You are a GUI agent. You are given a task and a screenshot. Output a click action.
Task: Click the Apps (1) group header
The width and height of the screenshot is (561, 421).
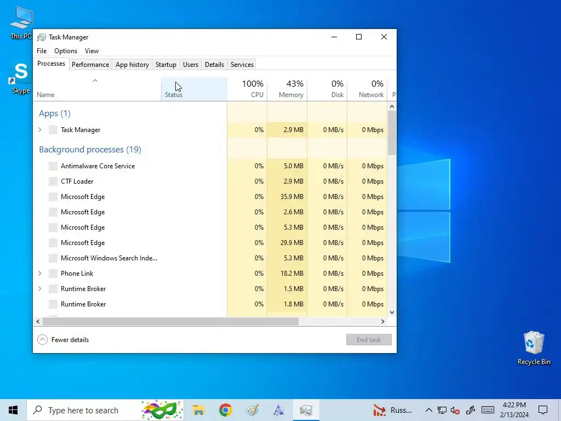(x=55, y=113)
